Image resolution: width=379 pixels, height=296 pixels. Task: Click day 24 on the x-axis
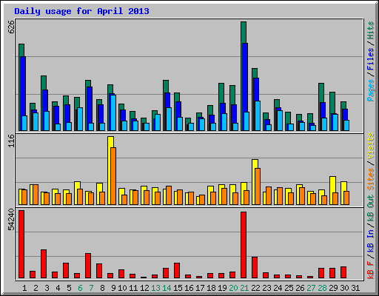coord(278,288)
